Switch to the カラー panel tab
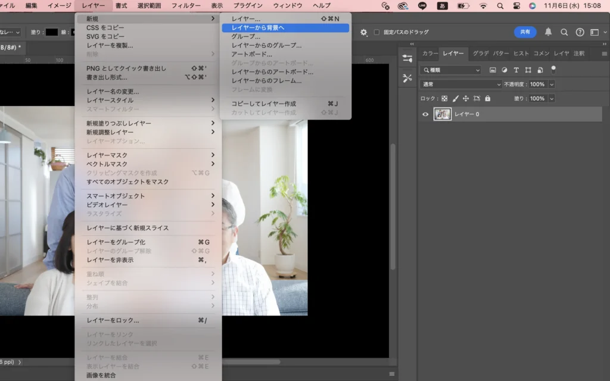The height and width of the screenshot is (381, 610). click(430, 54)
